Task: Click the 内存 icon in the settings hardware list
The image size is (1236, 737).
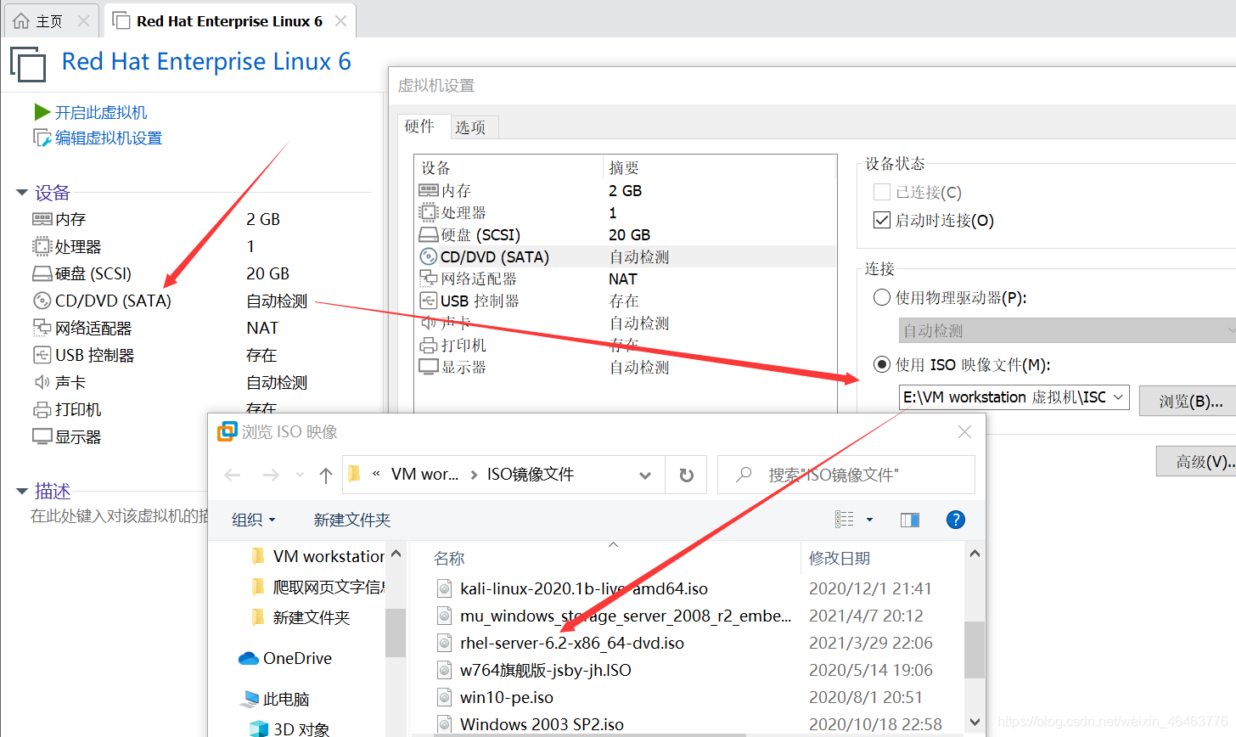Action: click(429, 190)
